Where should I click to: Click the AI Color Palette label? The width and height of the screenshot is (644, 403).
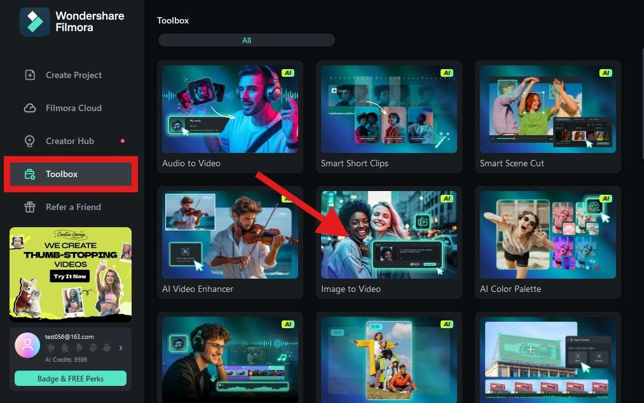pyautogui.click(x=510, y=289)
